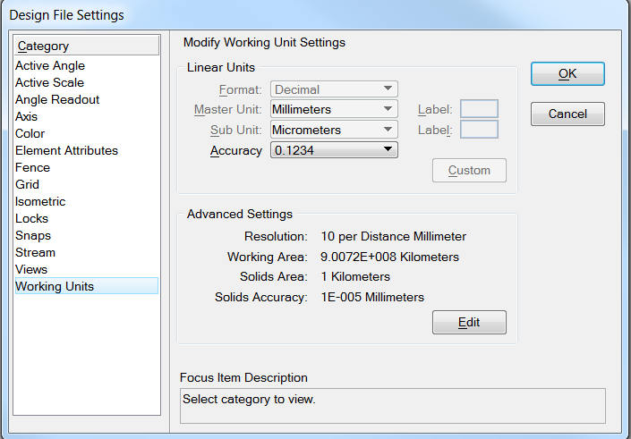
Task: Click the Custom units button
Action: tap(469, 170)
